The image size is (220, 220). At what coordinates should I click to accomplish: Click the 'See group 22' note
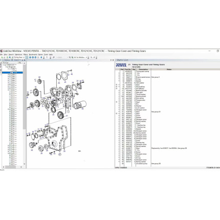pyautogui.click(x=156, y=112)
